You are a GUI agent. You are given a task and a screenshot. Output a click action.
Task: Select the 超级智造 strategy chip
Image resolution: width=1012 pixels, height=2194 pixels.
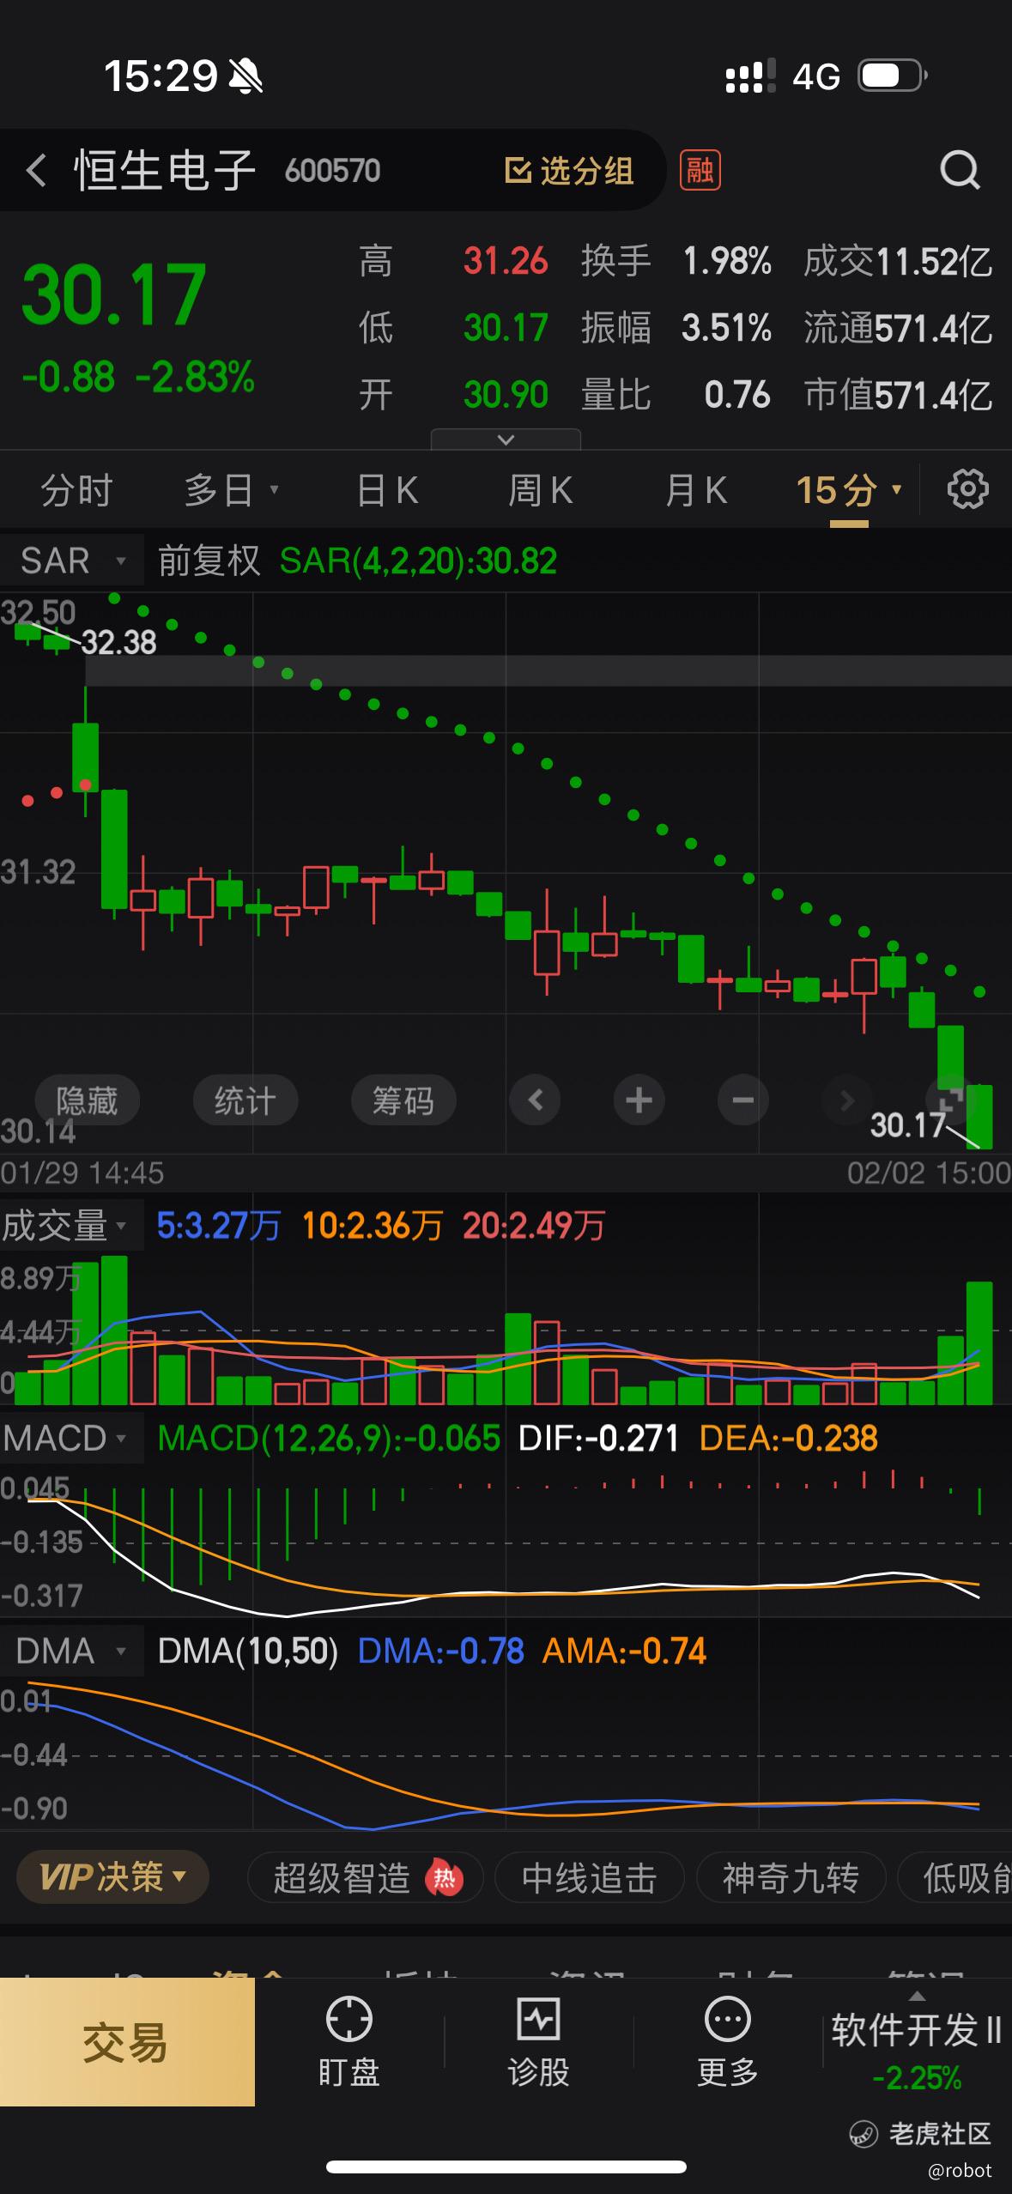(x=365, y=1878)
